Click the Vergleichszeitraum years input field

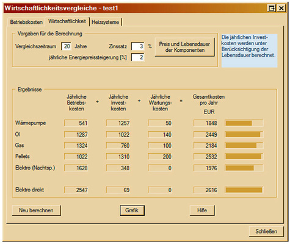66,46
